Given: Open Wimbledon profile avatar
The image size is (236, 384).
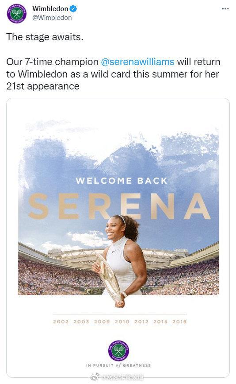Looking at the screenshot, I should (x=16, y=13).
